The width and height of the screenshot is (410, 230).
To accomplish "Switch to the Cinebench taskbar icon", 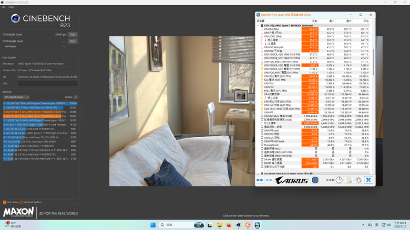I will (238, 225).
